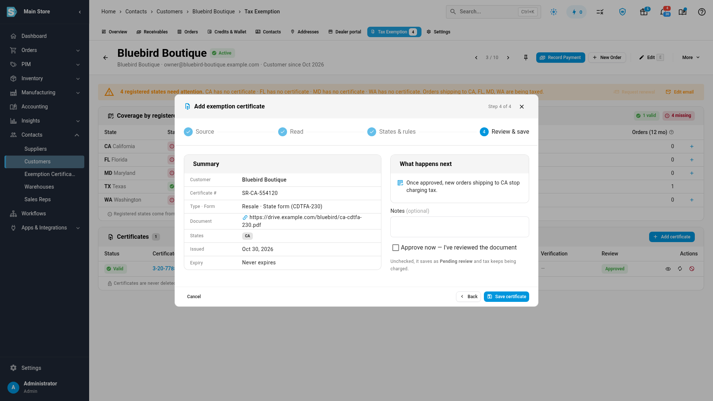Collapse the sidebar with chevron
Image resolution: width=713 pixels, height=401 pixels.
80,12
